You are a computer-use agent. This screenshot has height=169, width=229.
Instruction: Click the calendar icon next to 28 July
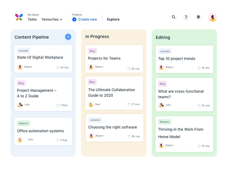(x=129, y=136)
